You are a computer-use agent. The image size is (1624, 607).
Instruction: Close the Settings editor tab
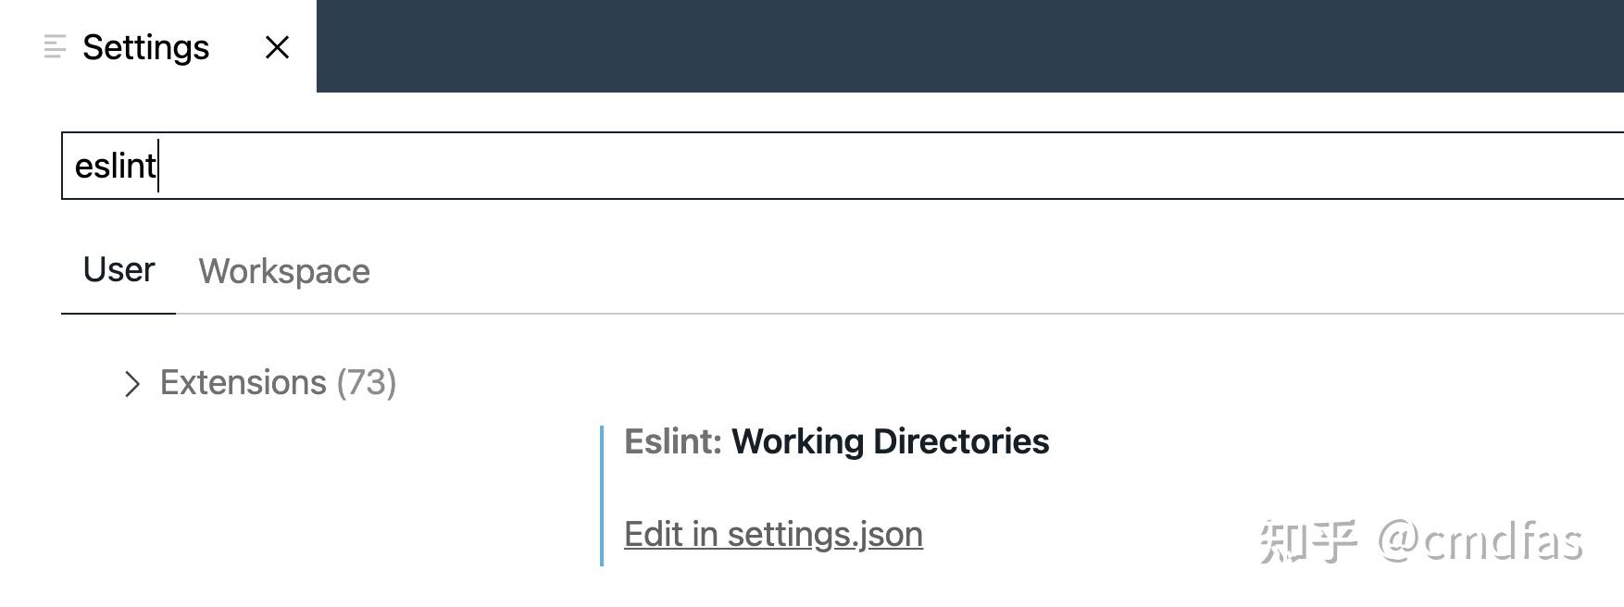[x=277, y=47]
